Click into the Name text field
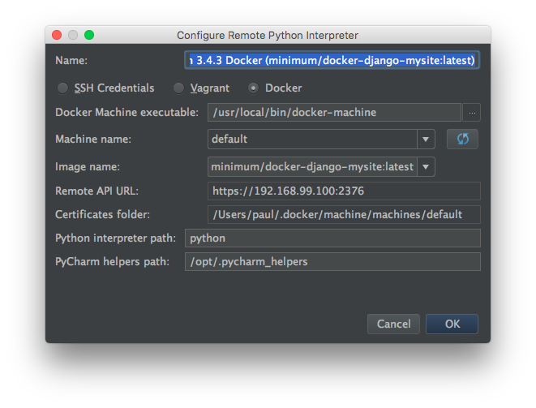This screenshot has height=408, width=536. (x=332, y=60)
